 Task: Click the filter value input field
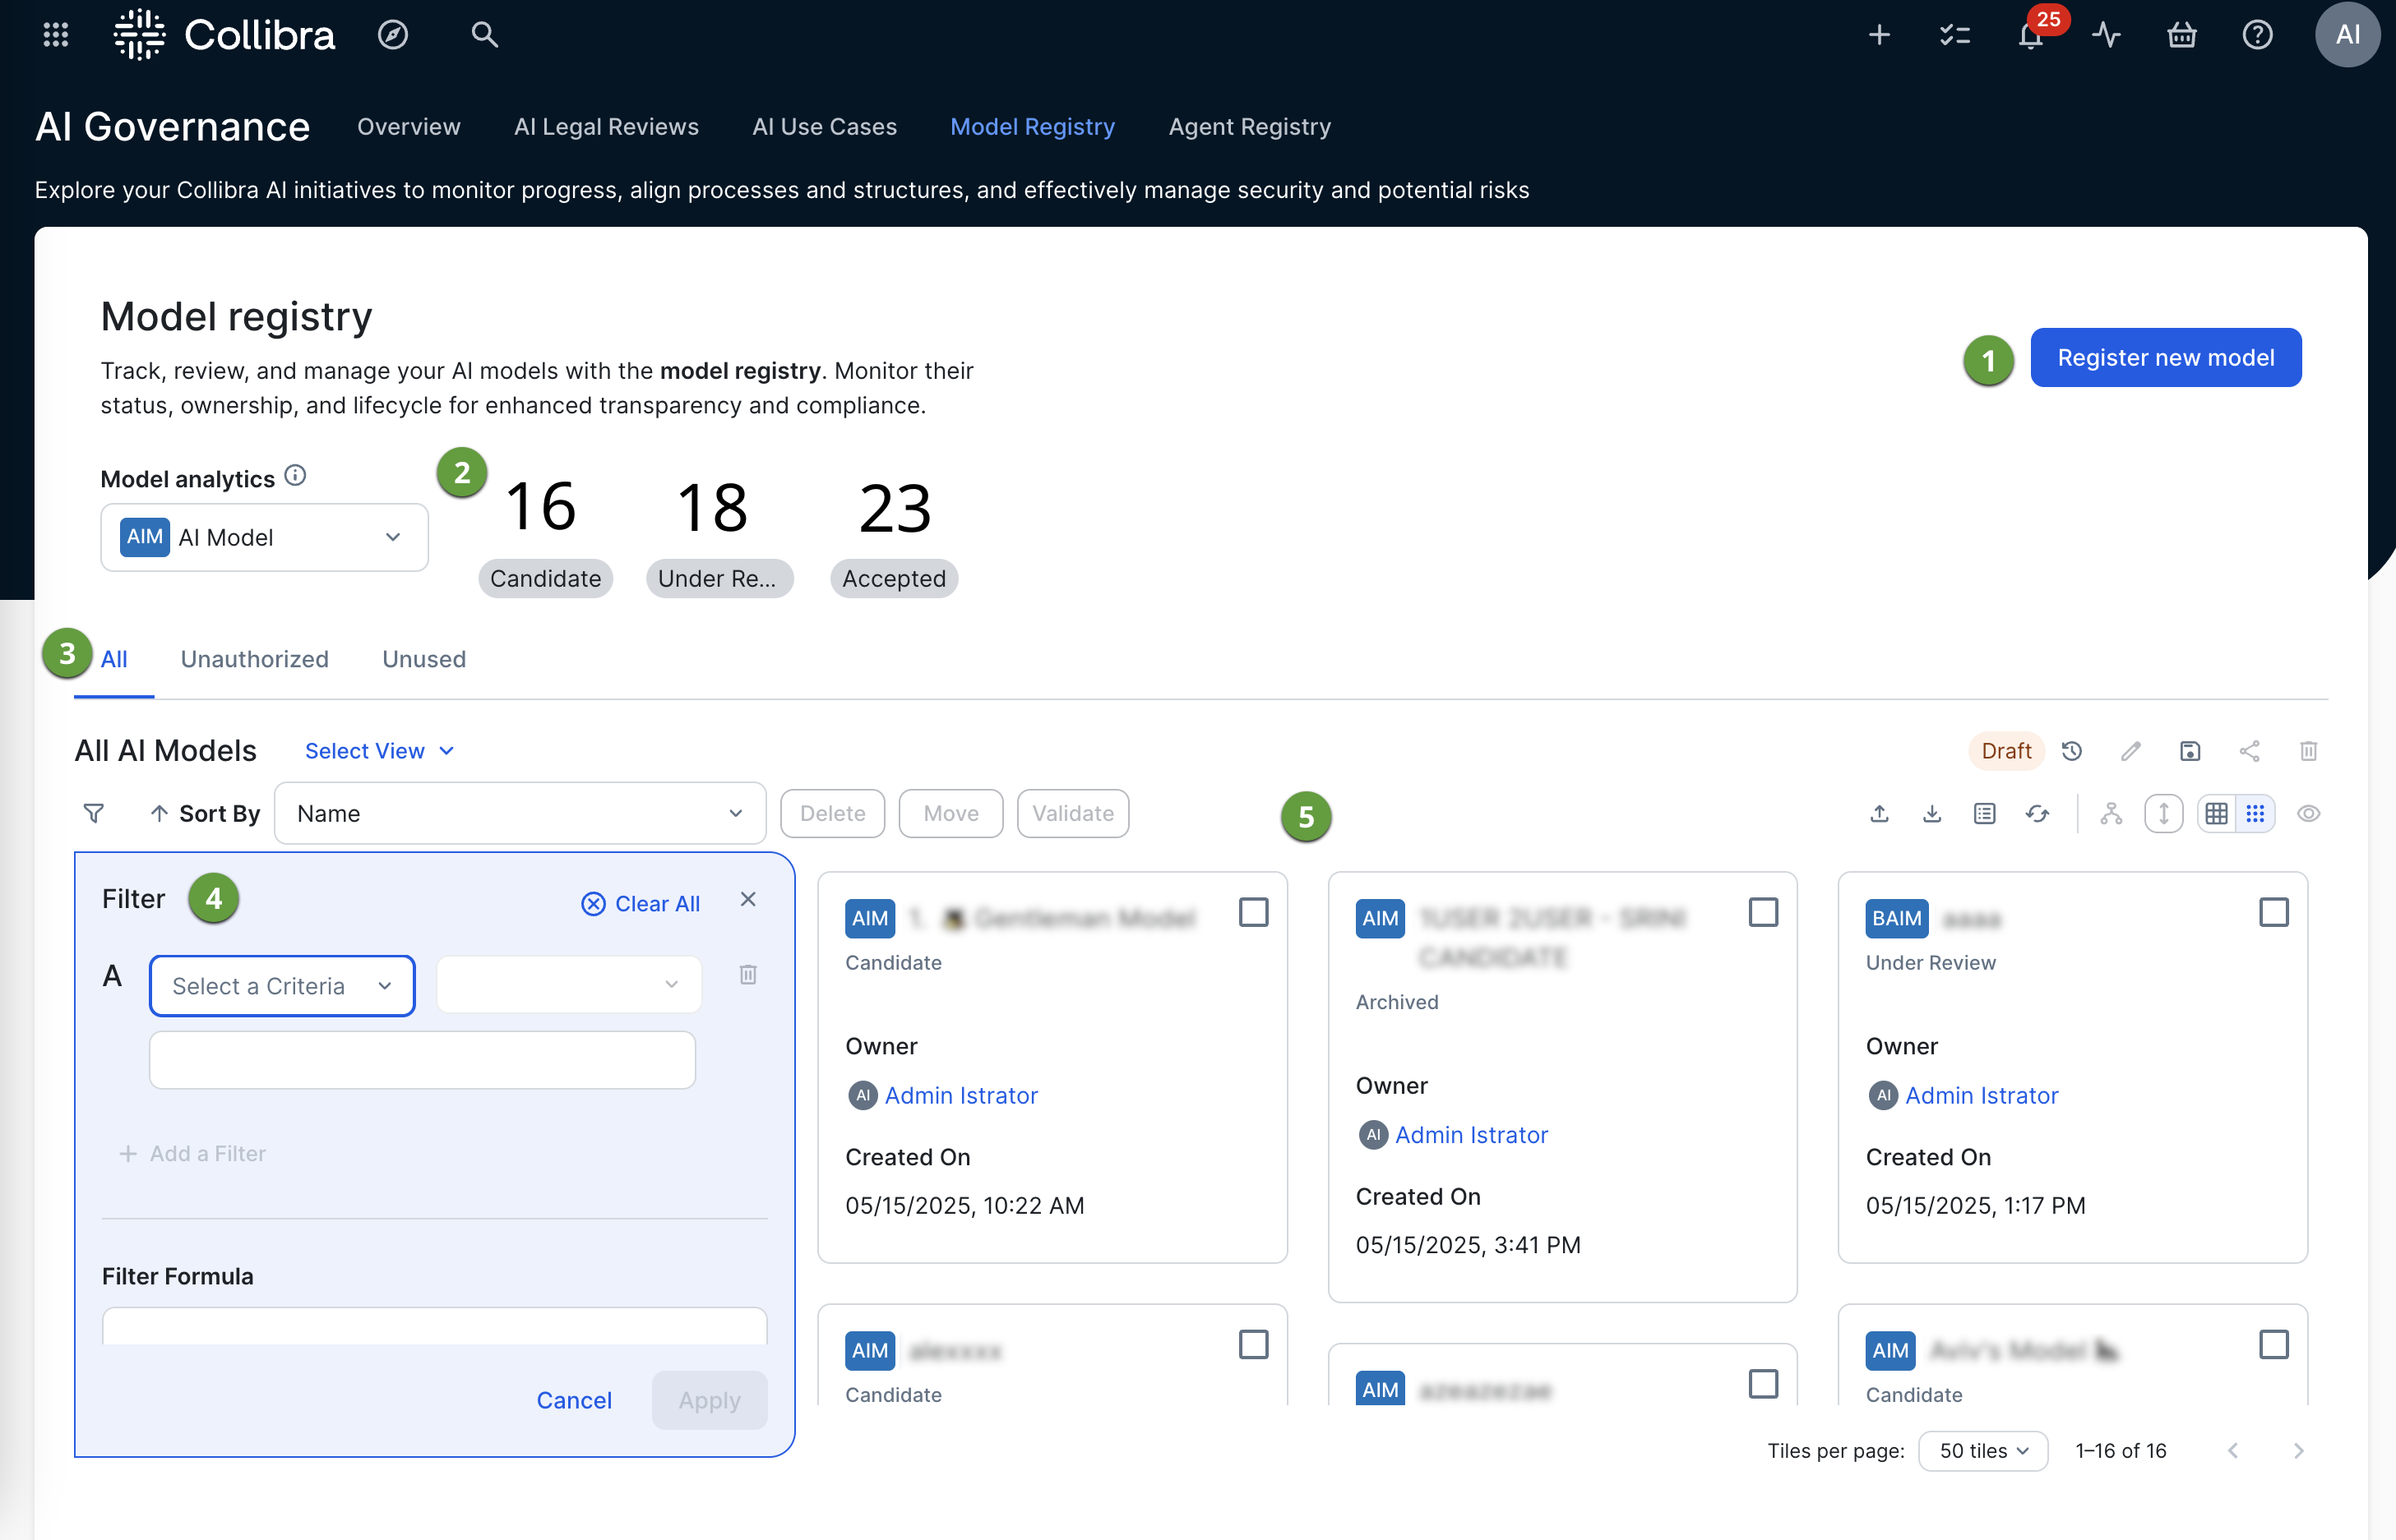(x=422, y=1060)
